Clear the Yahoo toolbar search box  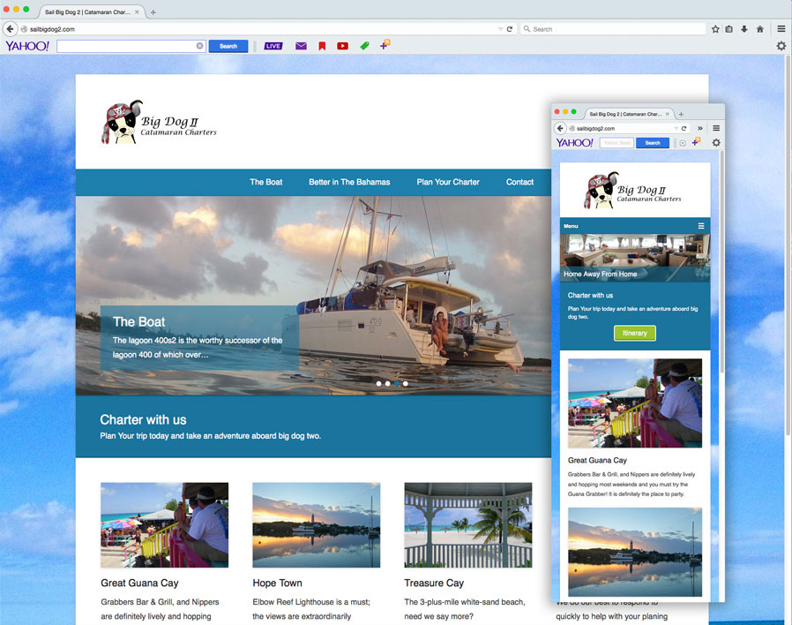[199, 46]
